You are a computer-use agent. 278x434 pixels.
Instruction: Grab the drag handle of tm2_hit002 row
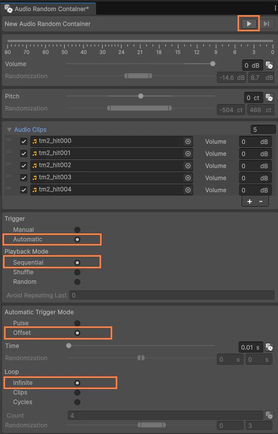[9, 164]
